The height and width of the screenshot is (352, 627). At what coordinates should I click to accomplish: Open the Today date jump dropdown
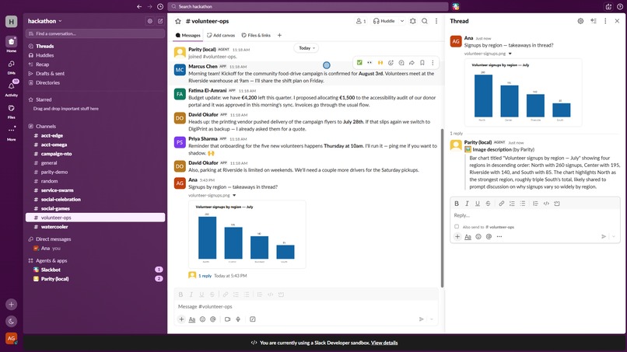click(306, 48)
